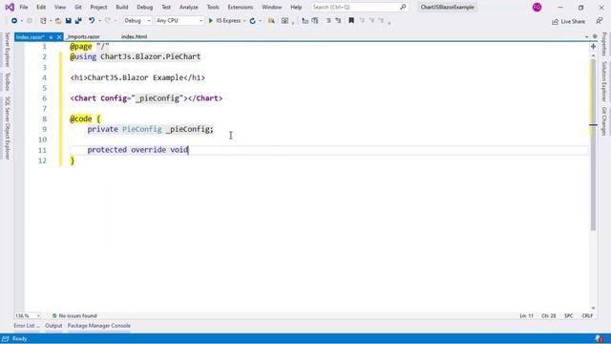Open the user account avatar
The image size is (611, 344).
[537, 7]
